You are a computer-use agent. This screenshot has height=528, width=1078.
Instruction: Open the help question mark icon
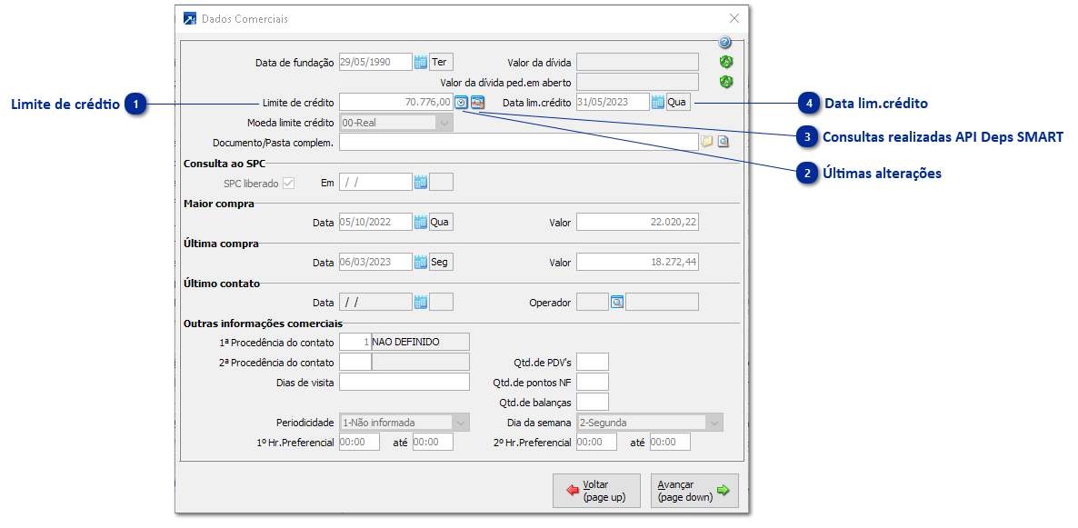[725, 43]
